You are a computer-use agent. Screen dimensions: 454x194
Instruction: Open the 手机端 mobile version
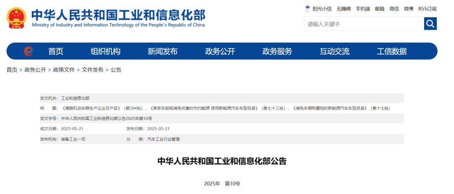363,9
